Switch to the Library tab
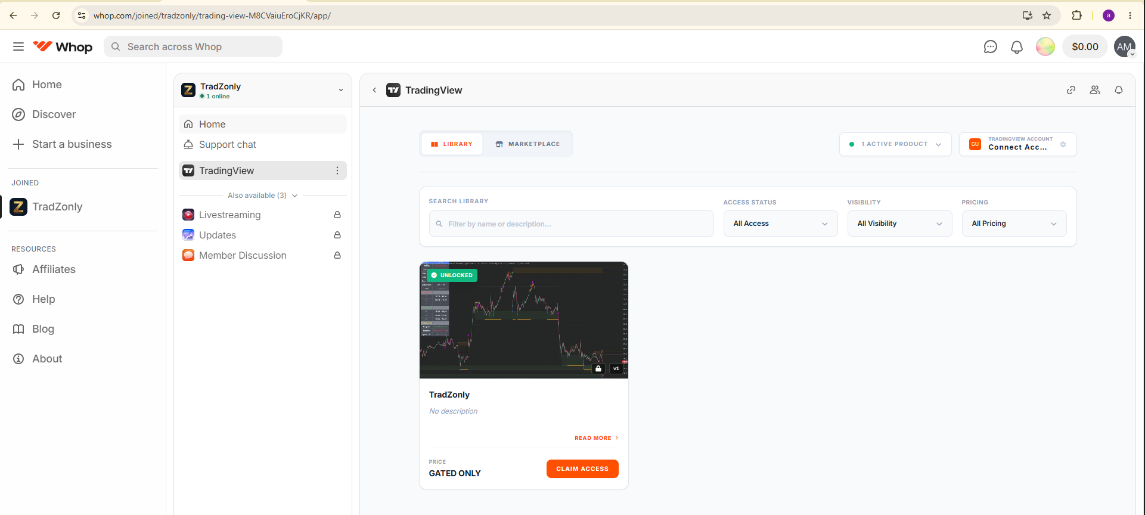Screen dimensions: 1145x515 [x=452, y=144]
